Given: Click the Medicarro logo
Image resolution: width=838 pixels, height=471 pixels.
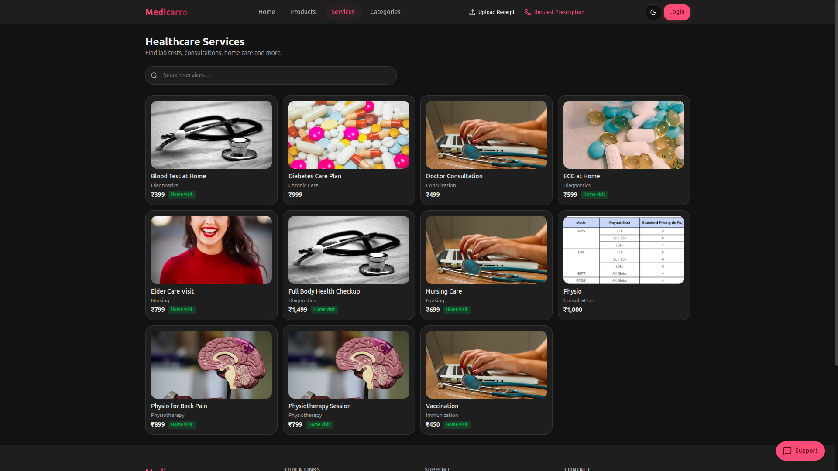Looking at the screenshot, I should 166,12.
